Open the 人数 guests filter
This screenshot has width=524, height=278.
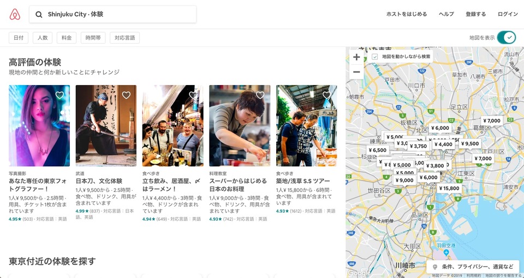43,38
